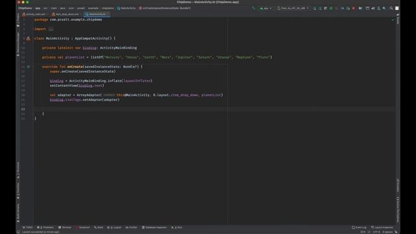
Task: Click the 'item_drop_down' layout reference
Action: [x=185, y=95]
